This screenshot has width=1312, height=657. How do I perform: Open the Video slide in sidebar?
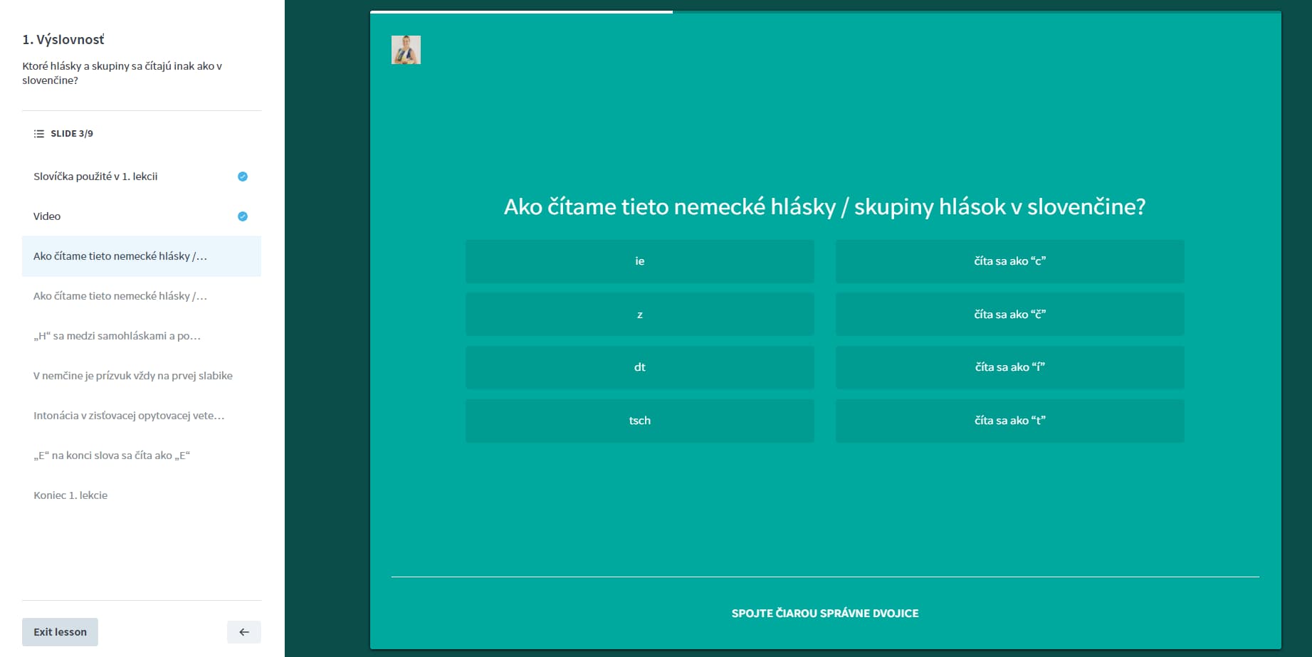coord(47,216)
